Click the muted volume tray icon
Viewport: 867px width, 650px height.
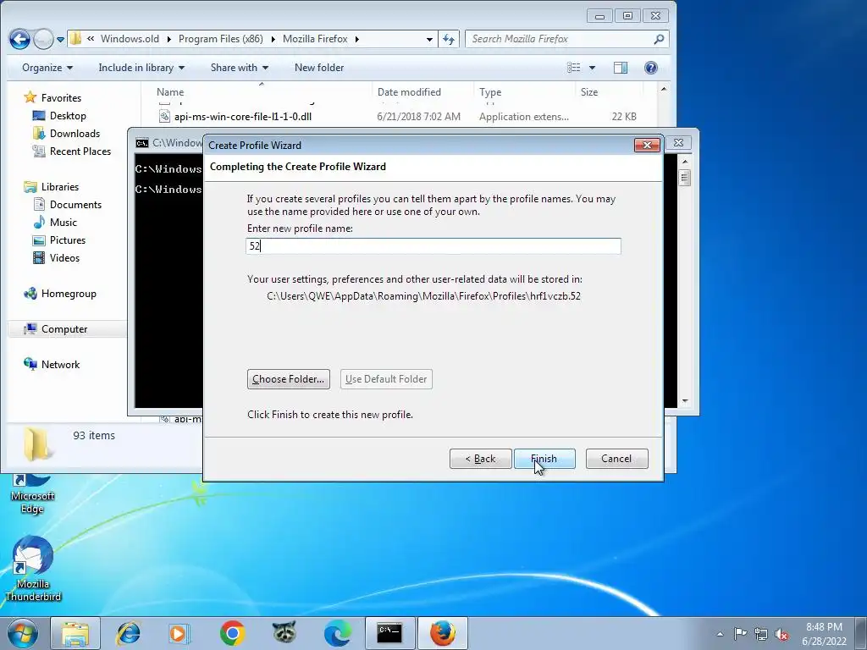(x=781, y=635)
